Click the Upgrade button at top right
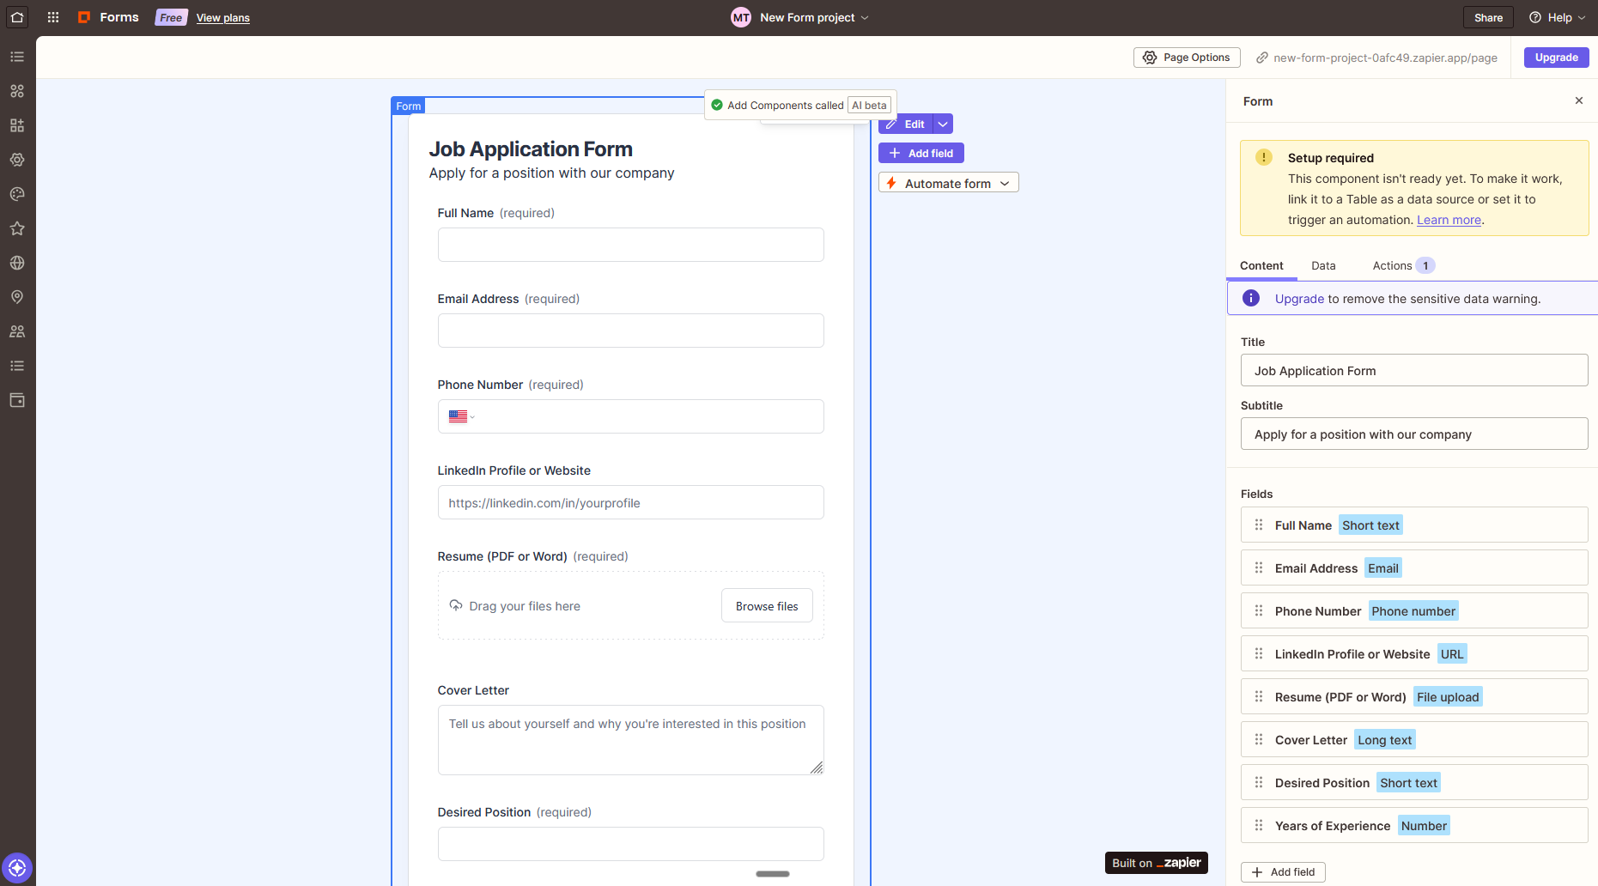The width and height of the screenshot is (1598, 886). (x=1556, y=58)
